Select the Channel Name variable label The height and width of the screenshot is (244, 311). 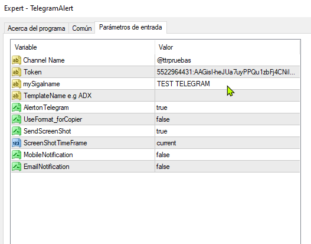tap(44, 60)
